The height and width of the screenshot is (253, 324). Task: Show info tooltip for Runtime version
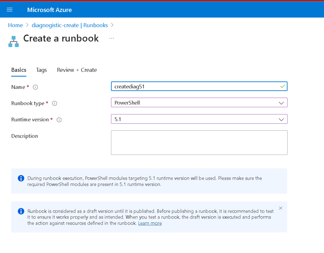[x=59, y=120]
